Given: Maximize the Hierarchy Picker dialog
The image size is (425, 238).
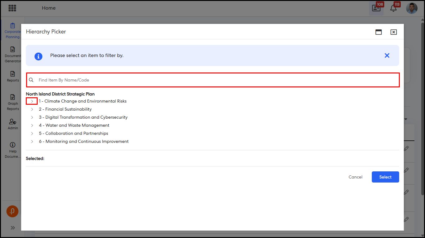Looking at the screenshot, I should pyautogui.click(x=378, y=32).
